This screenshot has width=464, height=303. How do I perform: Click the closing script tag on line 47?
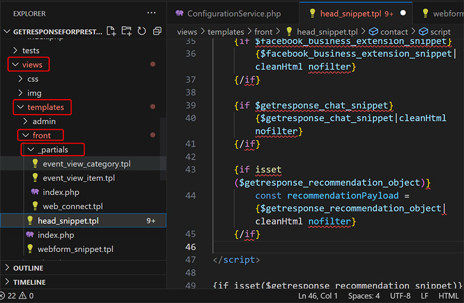(x=236, y=260)
